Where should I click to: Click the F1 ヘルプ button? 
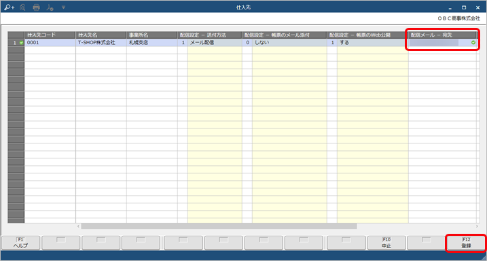20,243
